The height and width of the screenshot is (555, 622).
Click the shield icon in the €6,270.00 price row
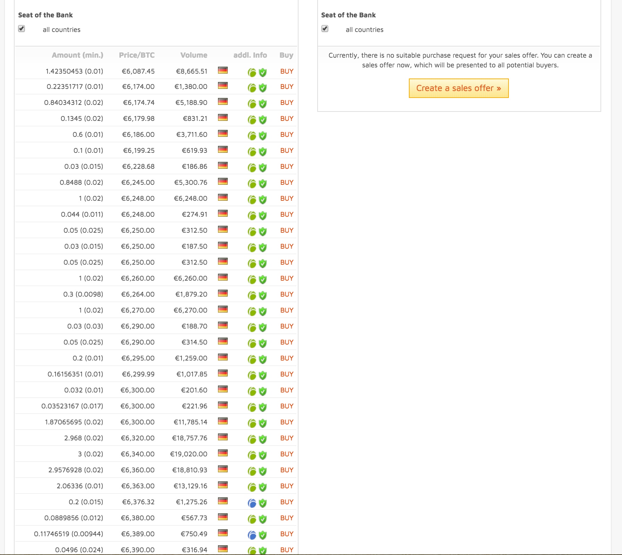(263, 312)
